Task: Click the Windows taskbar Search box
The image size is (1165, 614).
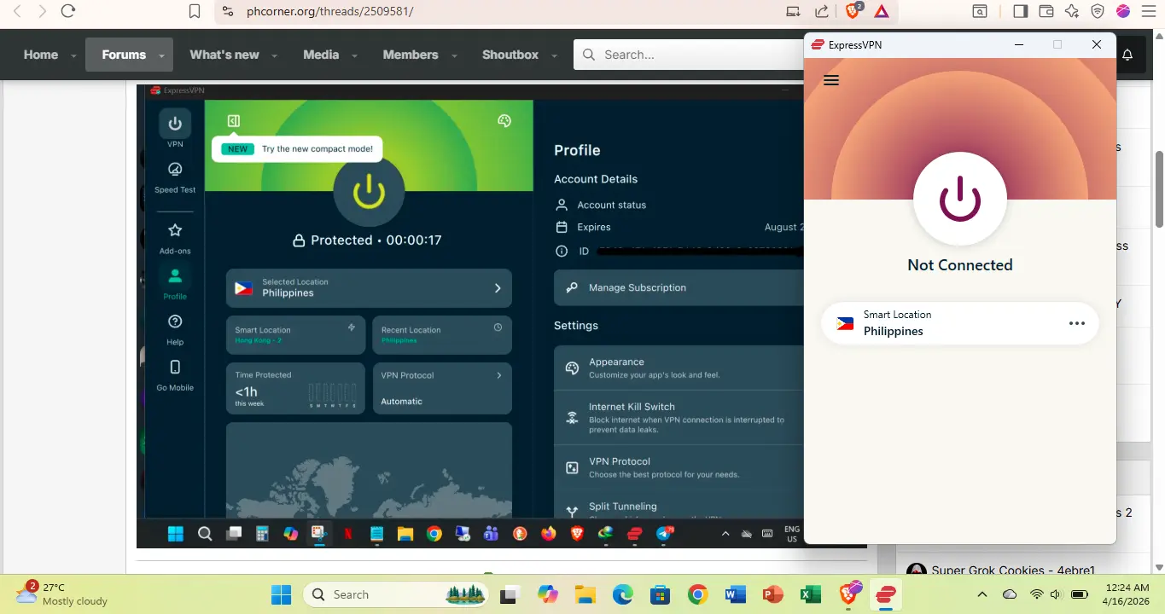Action: (395, 594)
